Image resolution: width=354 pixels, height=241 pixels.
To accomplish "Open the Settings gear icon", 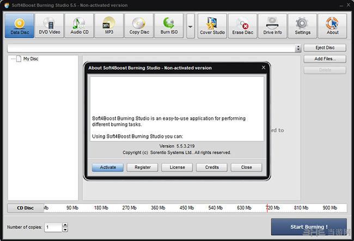I will [x=302, y=26].
